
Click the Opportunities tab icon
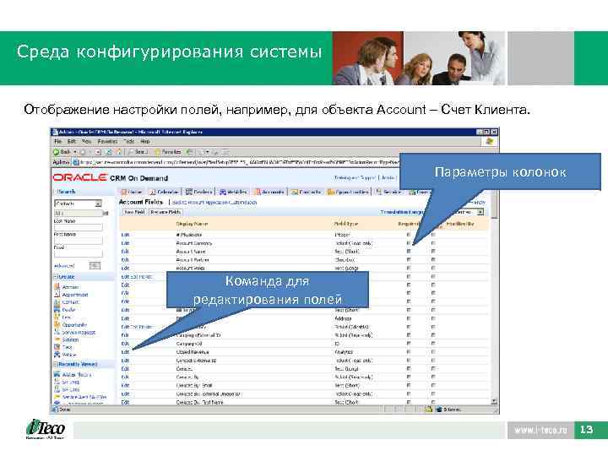[331, 192]
